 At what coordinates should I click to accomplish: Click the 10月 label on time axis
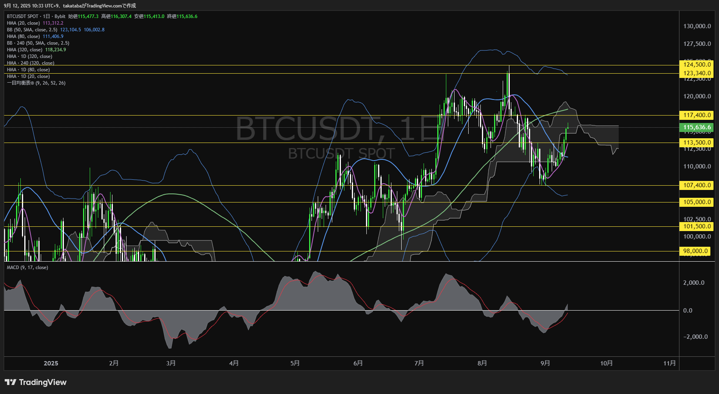coord(607,363)
